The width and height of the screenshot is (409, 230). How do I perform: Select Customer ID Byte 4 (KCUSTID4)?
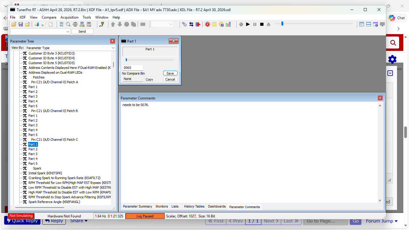click(x=51, y=58)
